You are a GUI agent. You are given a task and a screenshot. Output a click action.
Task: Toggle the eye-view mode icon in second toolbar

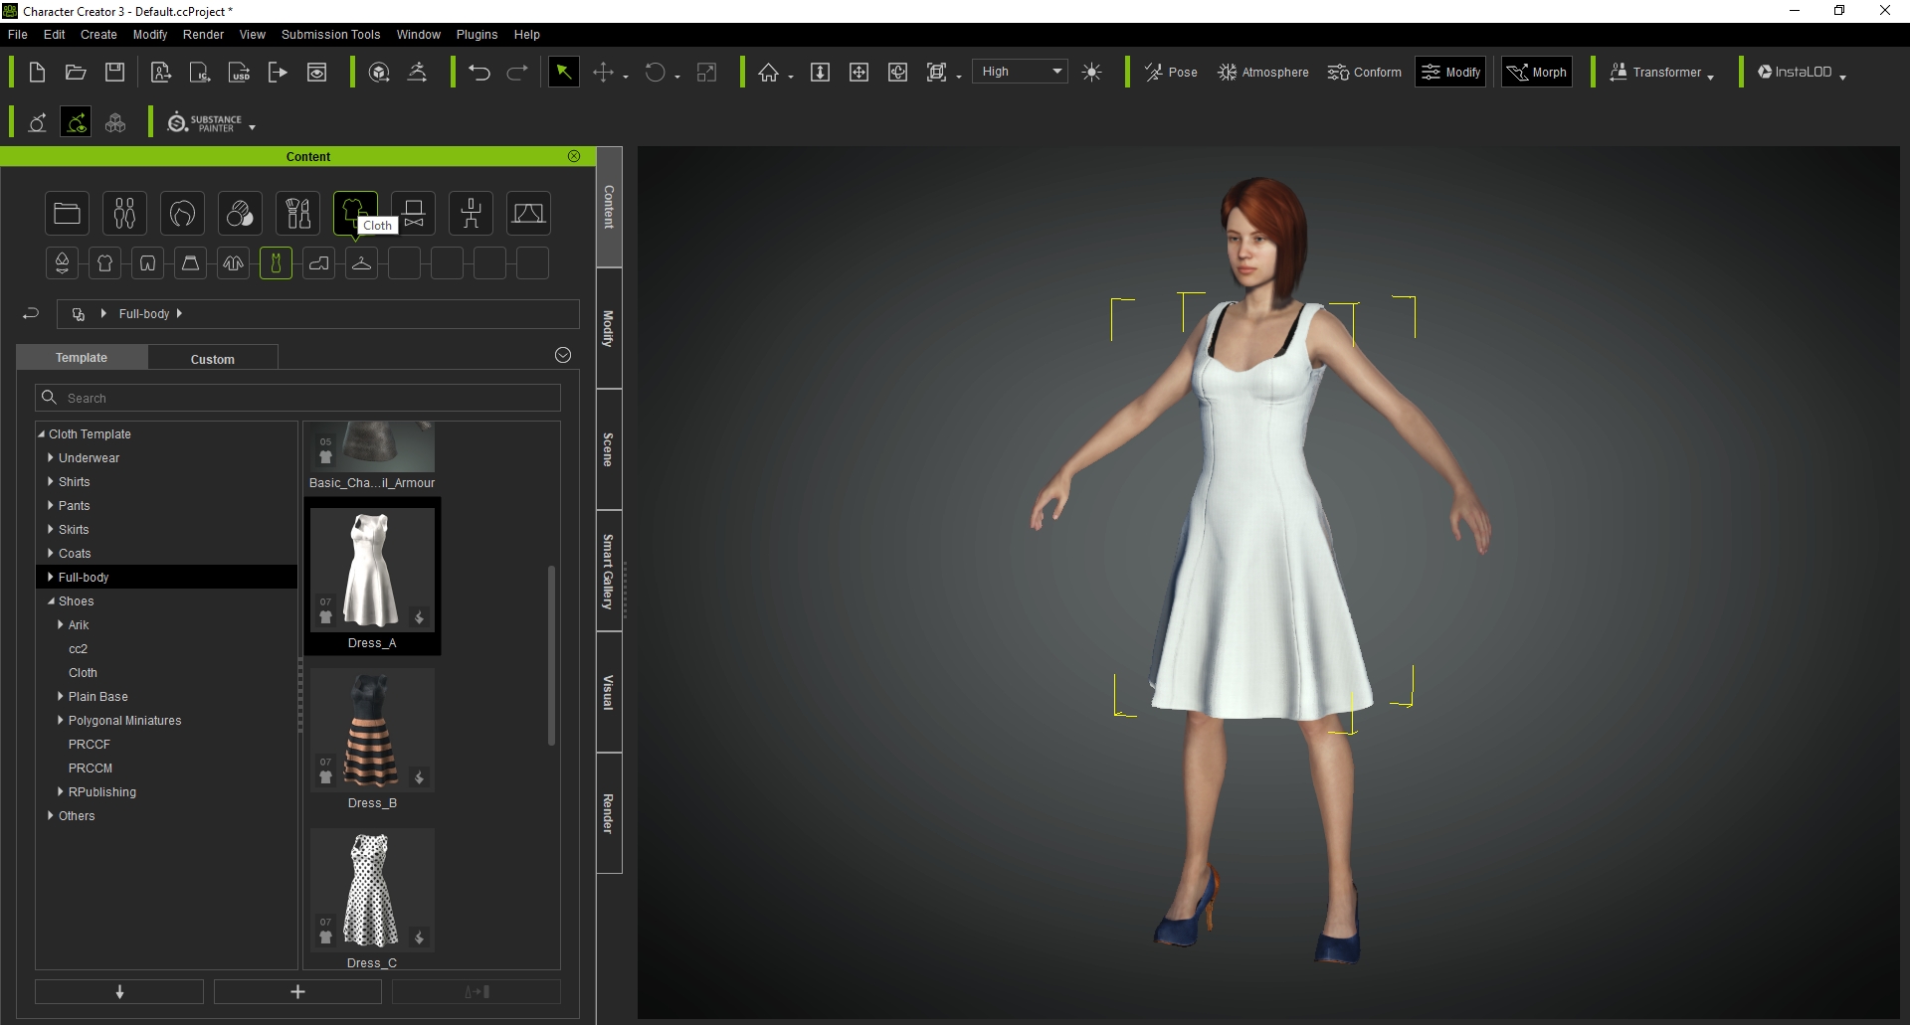[x=76, y=122]
